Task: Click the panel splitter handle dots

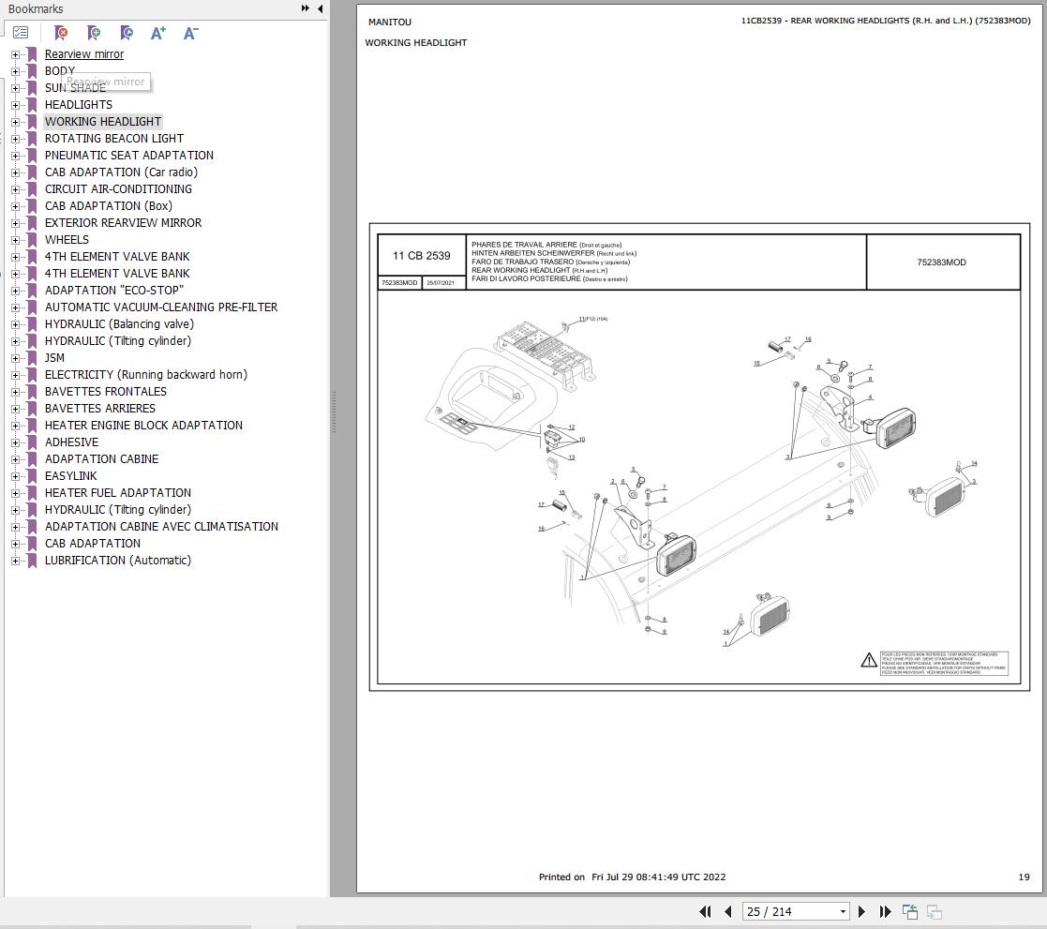Action: [334, 412]
